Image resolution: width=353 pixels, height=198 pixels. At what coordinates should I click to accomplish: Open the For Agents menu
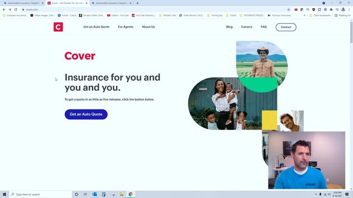[x=126, y=27]
